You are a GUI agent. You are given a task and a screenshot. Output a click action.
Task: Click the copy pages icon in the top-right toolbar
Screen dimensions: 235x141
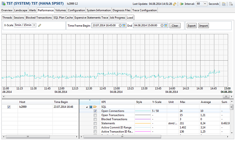click(224, 4)
